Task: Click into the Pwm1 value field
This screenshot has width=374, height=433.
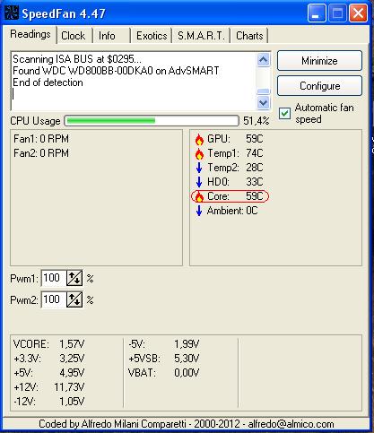Action: click(x=54, y=278)
